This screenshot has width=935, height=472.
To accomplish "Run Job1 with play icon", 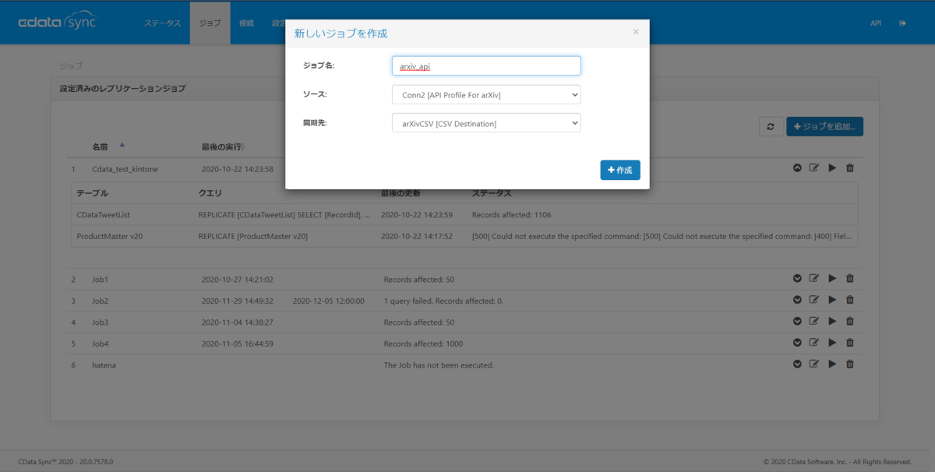I will [x=832, y=278].
